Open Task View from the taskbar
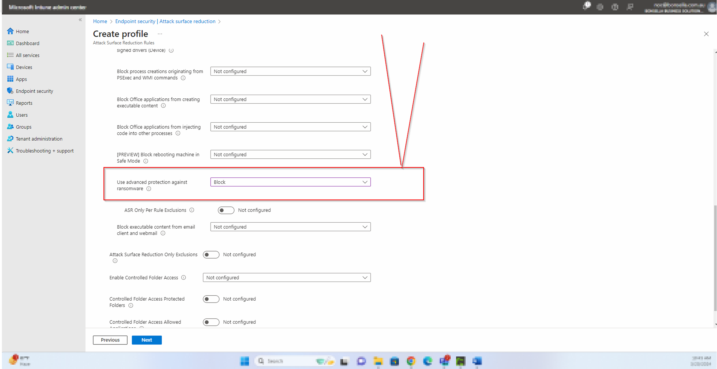 pos(344,361)
